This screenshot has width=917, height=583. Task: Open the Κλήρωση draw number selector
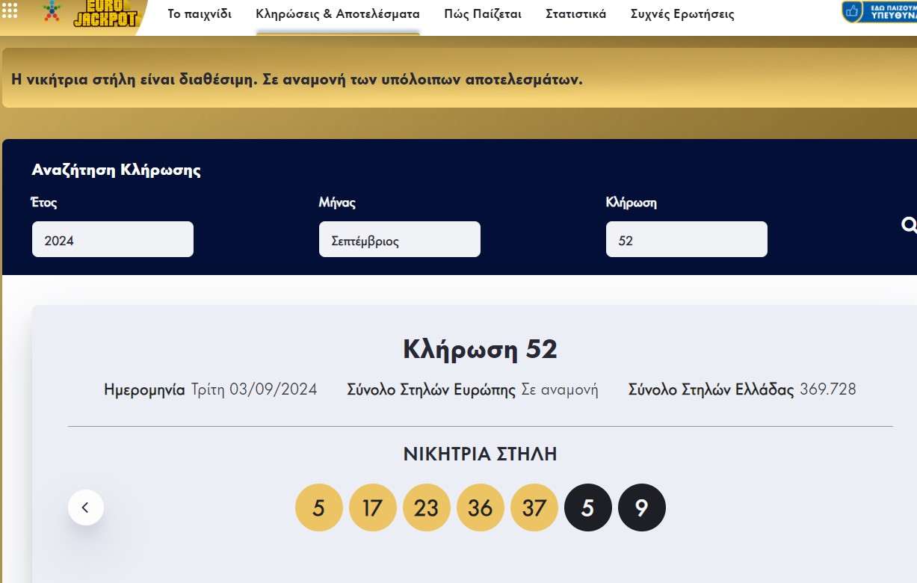click(x=686, y=238)
